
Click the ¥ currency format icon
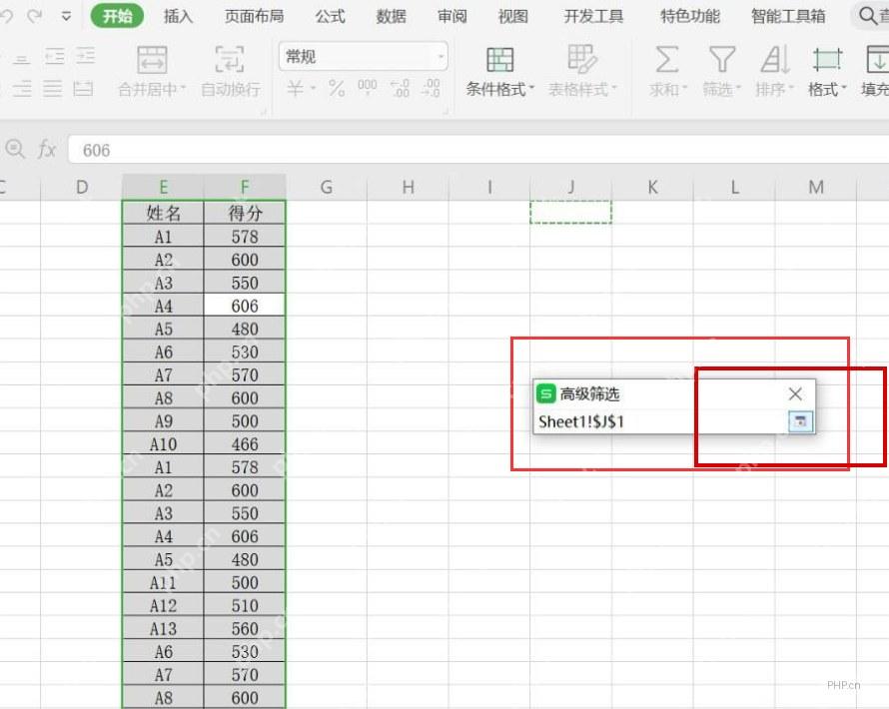coord(295,89)
